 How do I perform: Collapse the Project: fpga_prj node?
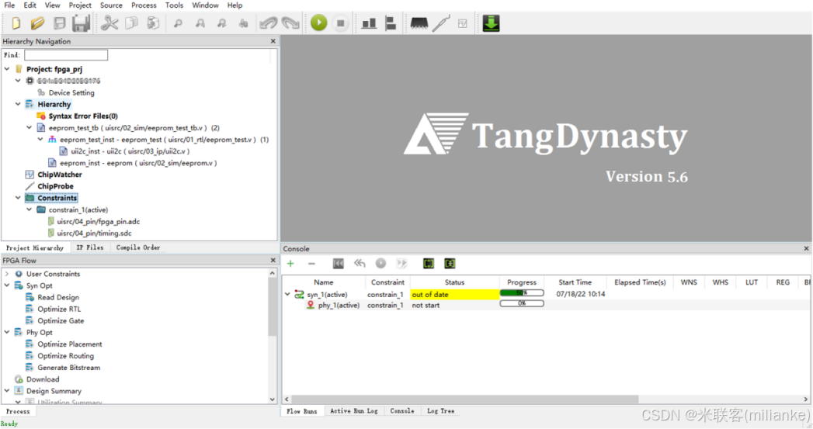[7, 69]
